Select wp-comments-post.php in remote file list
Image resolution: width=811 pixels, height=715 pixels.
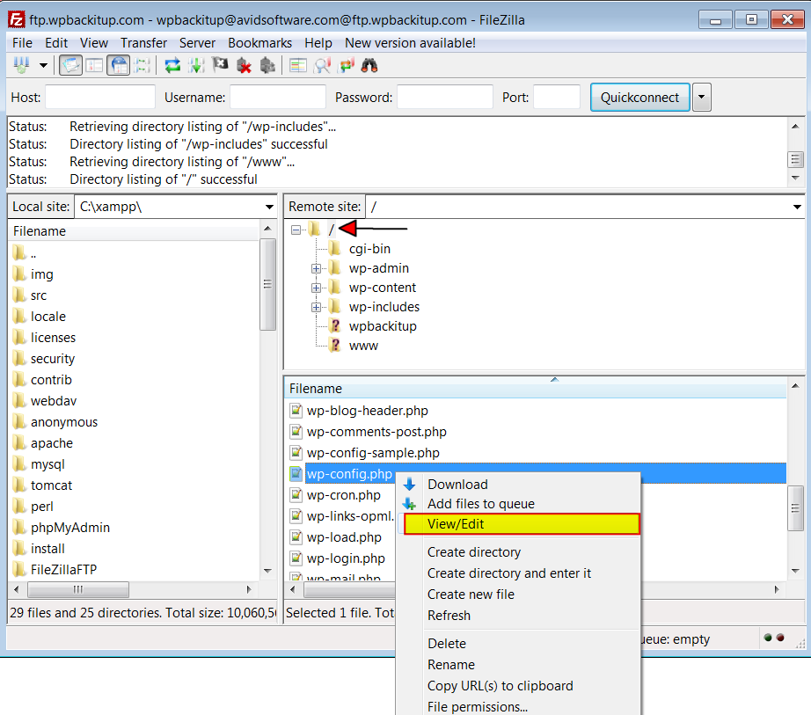click(x=376, y=432)
